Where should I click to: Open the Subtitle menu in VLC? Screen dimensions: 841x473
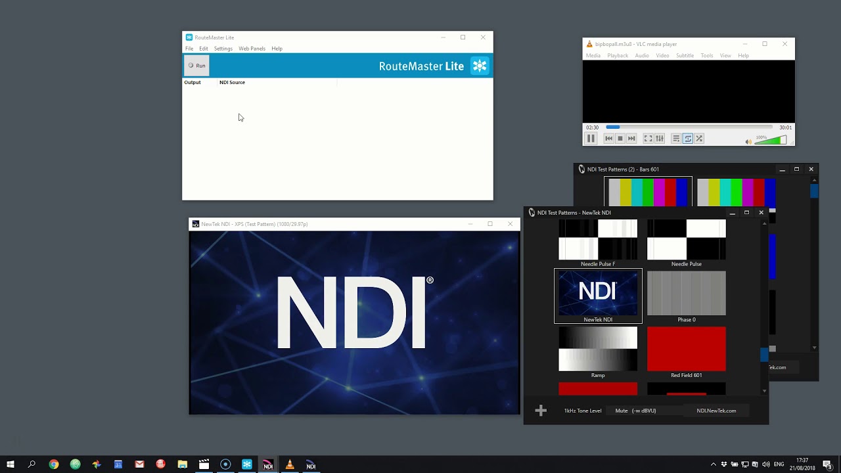685,56
